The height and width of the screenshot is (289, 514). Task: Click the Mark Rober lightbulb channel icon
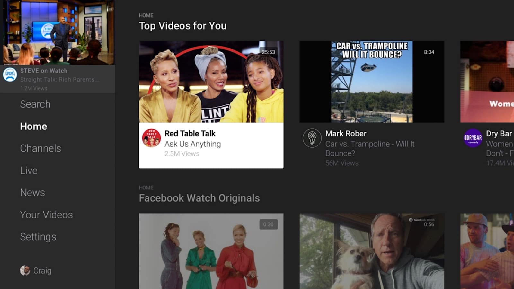(x=312, y=138)
